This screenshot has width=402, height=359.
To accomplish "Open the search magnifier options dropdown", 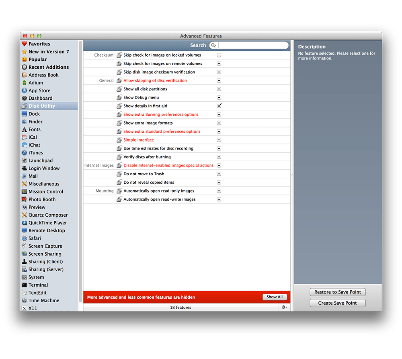I will [213, 45].
